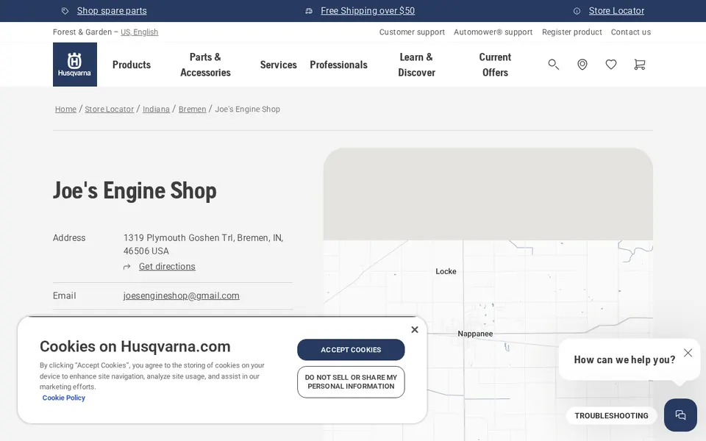
Task: Click the truck icon beside Free Shipping
Action: click(309, 11)
